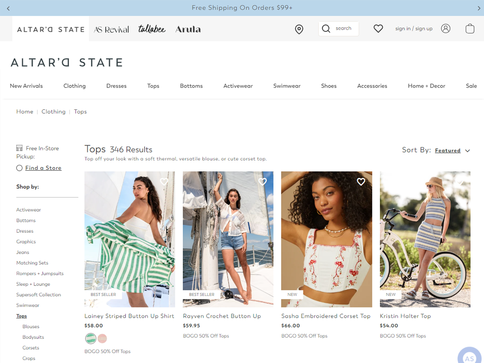This screenshot has height=363, width=484.
Task: Click the sign in / sign up link
Action: click(414, 29)
